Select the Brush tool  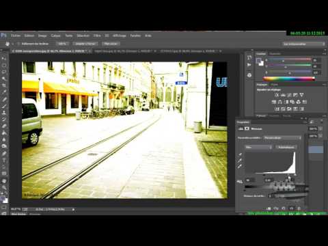[4, 106]
